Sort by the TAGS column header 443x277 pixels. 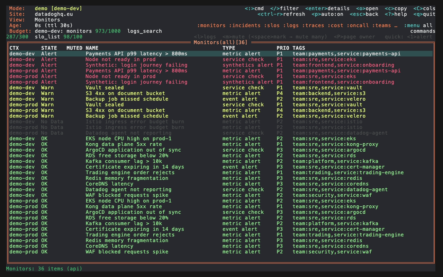pos(299,48)
